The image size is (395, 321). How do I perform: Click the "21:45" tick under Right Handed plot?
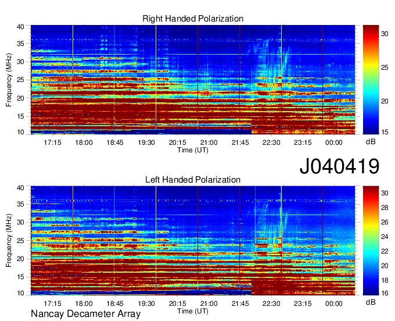(x=240, y=142)
